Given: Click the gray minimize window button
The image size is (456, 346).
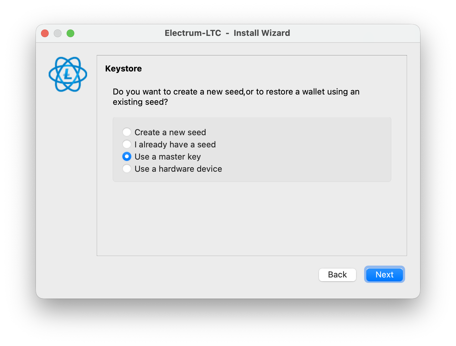Looking at the screenshot, I should click(58, 33).
